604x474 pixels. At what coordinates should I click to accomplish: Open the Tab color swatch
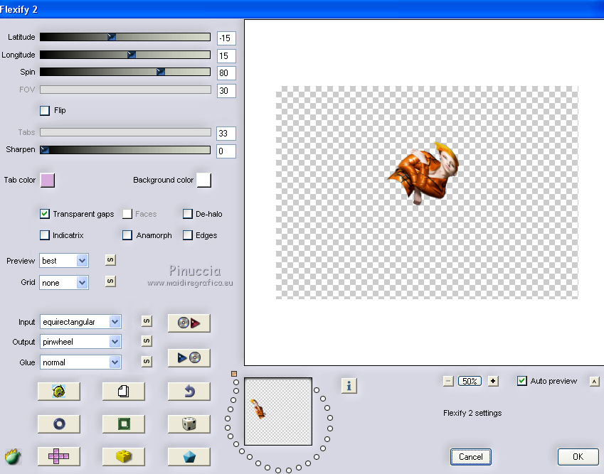(48, 180)
